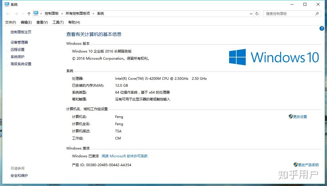Open the 文件 menu
This screenshot has height=186, width=327.
pos(10,22)
